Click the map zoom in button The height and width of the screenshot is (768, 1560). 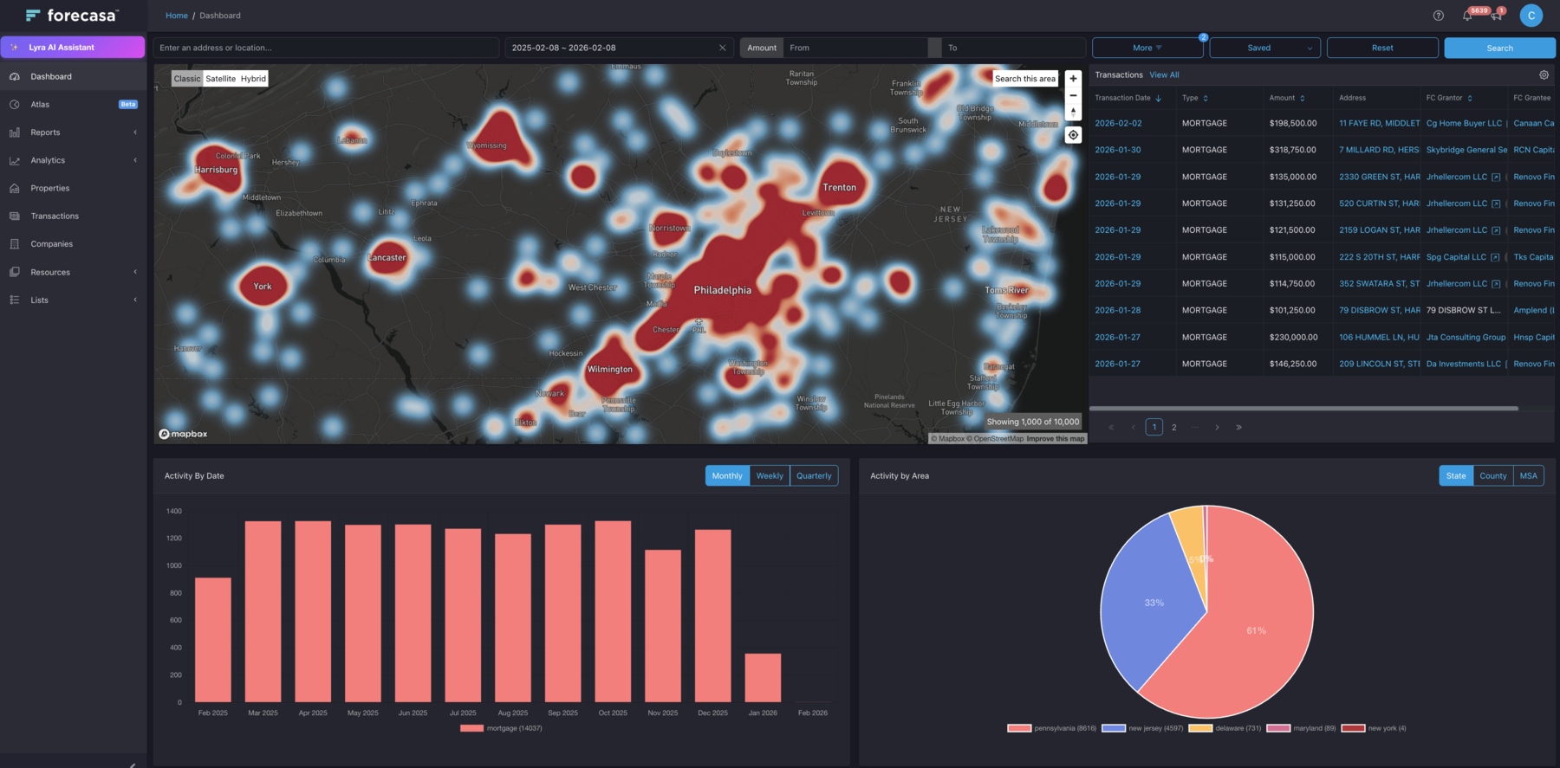click(x=1073, y=79)
